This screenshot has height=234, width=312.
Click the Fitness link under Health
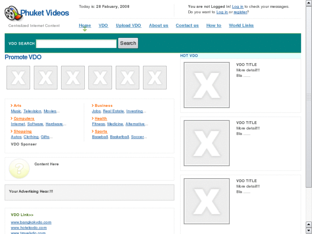[x=99, y=124]
